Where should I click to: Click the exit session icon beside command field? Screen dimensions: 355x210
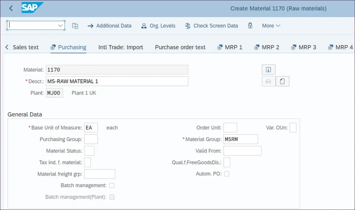[75, 26]
